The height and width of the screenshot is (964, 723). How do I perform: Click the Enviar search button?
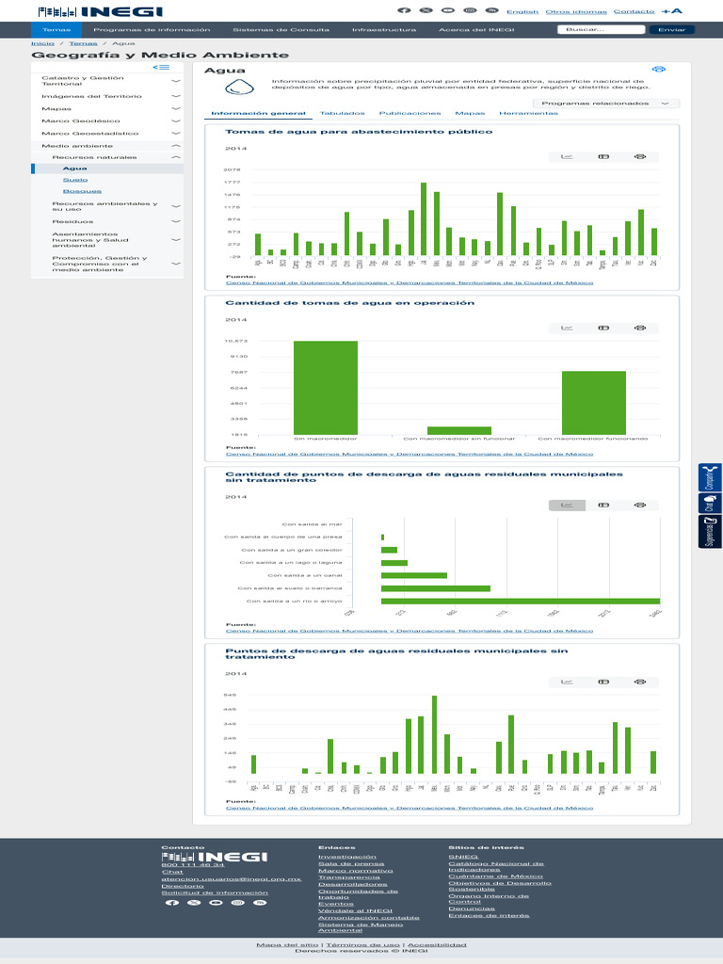coord(671,30)
